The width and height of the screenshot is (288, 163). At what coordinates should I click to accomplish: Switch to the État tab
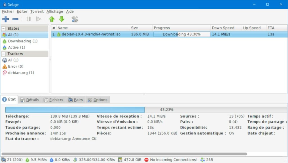click(9, 99)
